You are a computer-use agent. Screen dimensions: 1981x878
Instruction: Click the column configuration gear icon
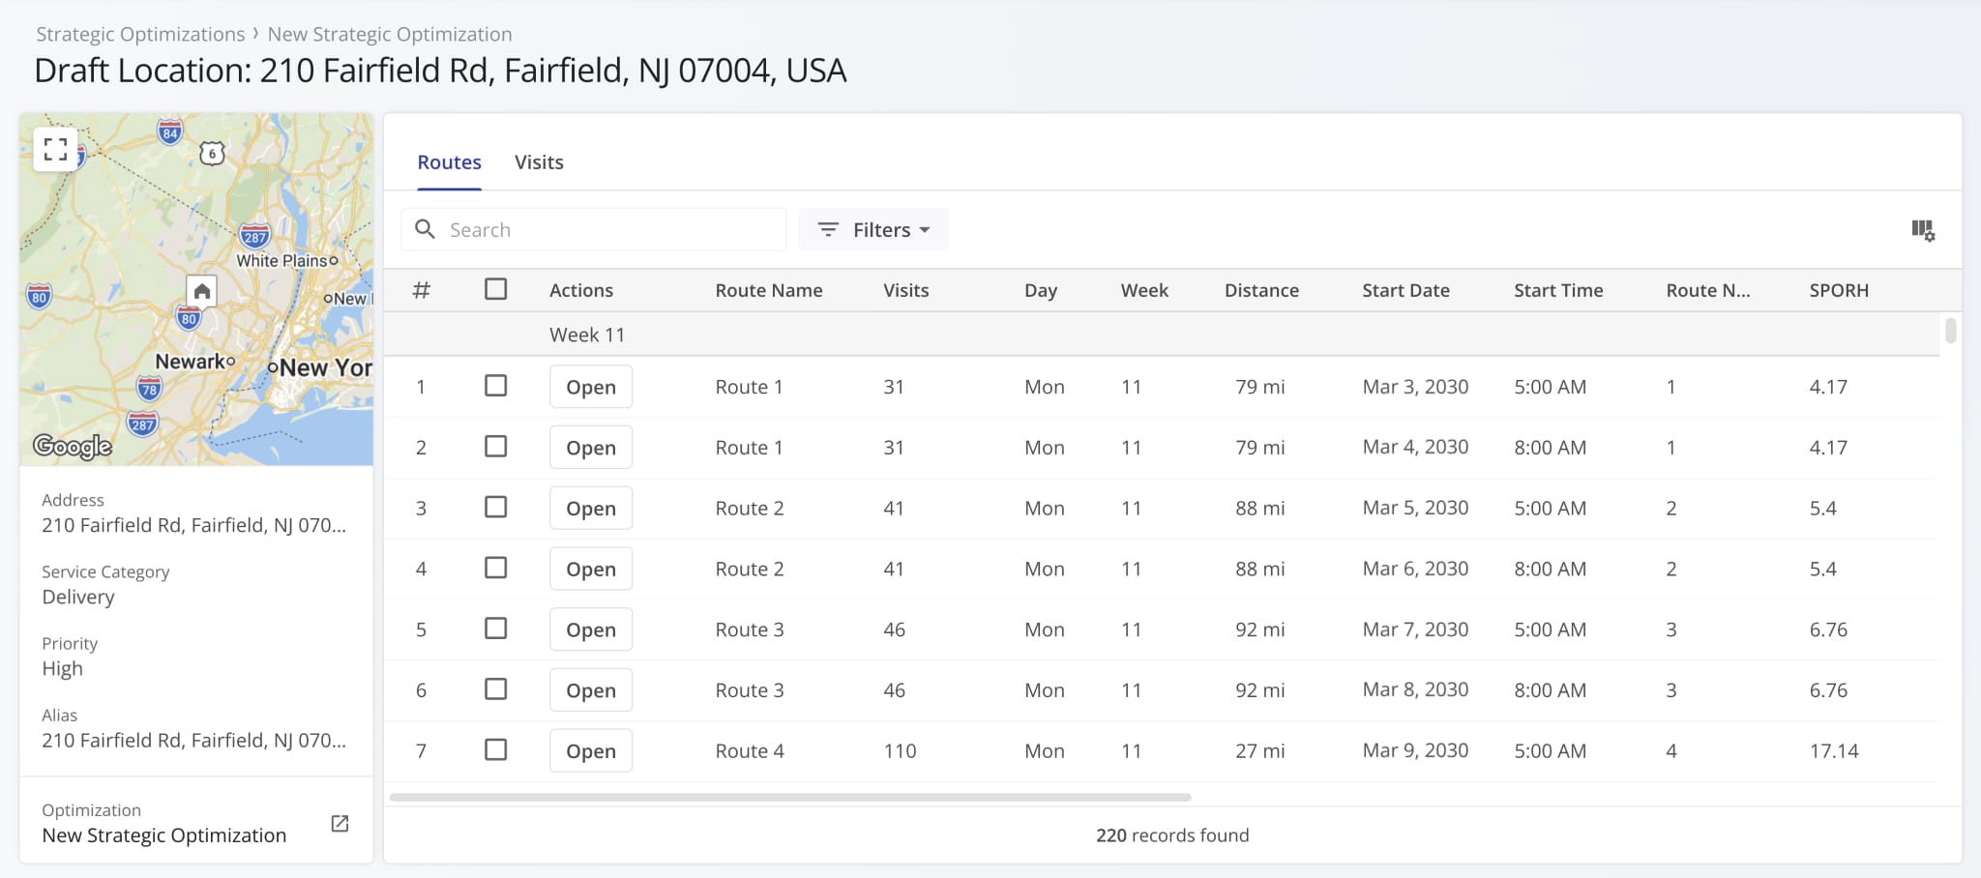pos(1923,231)
